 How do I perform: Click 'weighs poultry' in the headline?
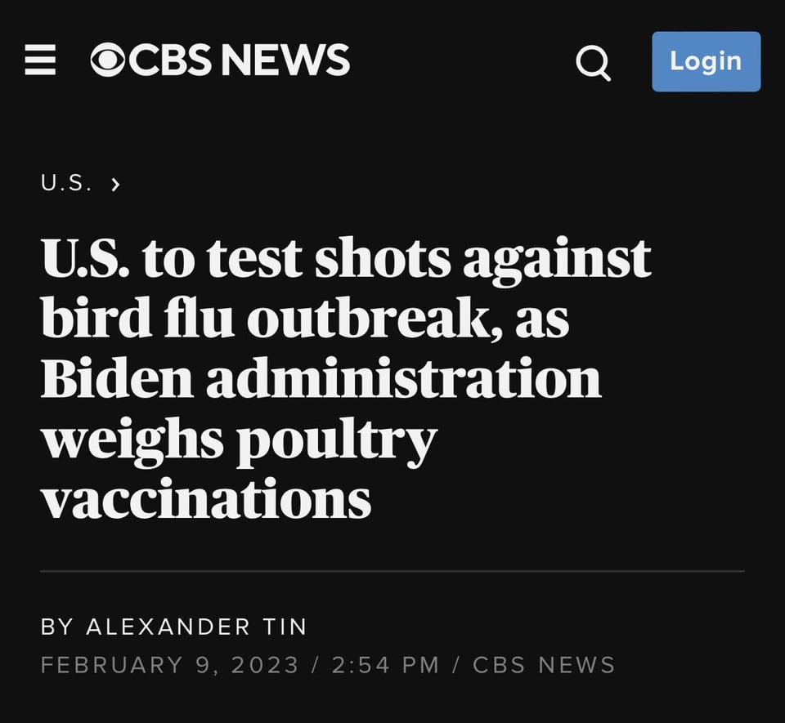point(240,440)
